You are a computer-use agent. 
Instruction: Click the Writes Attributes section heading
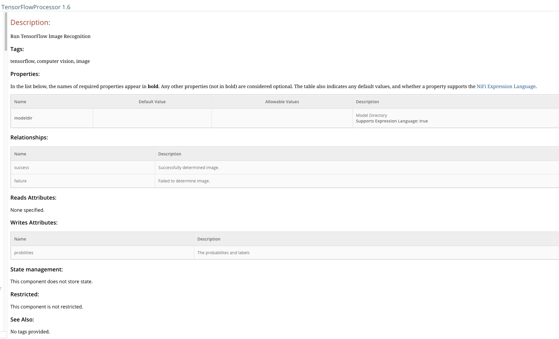pyautogui.click(x=34, y=222)
